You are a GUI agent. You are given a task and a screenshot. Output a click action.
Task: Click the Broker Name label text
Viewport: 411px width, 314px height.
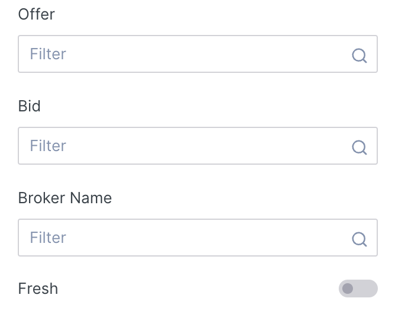point(65,198)
